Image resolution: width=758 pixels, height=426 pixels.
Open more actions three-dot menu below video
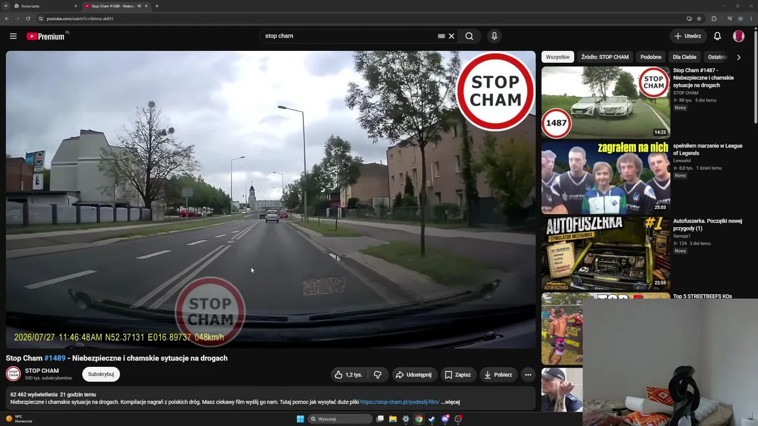(528, 375)
